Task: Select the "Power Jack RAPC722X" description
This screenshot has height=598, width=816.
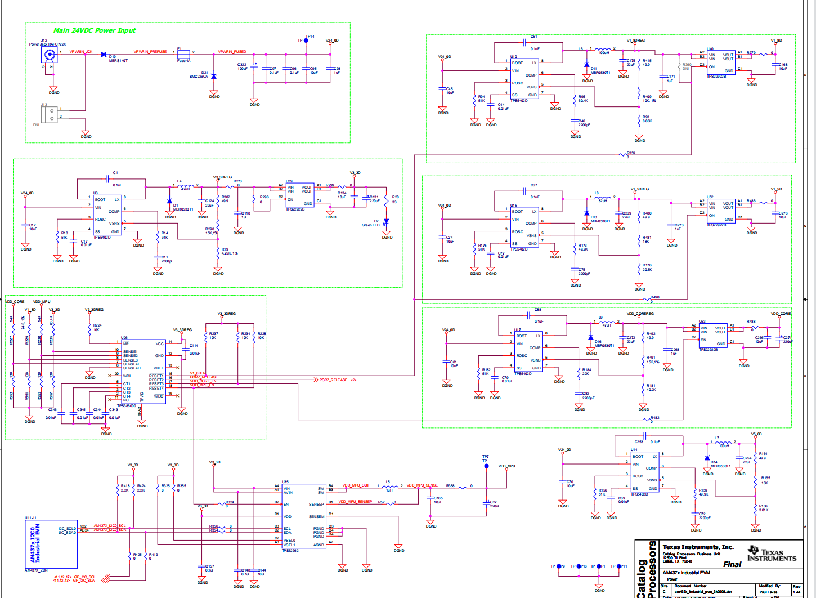Action: pos(47,44)
